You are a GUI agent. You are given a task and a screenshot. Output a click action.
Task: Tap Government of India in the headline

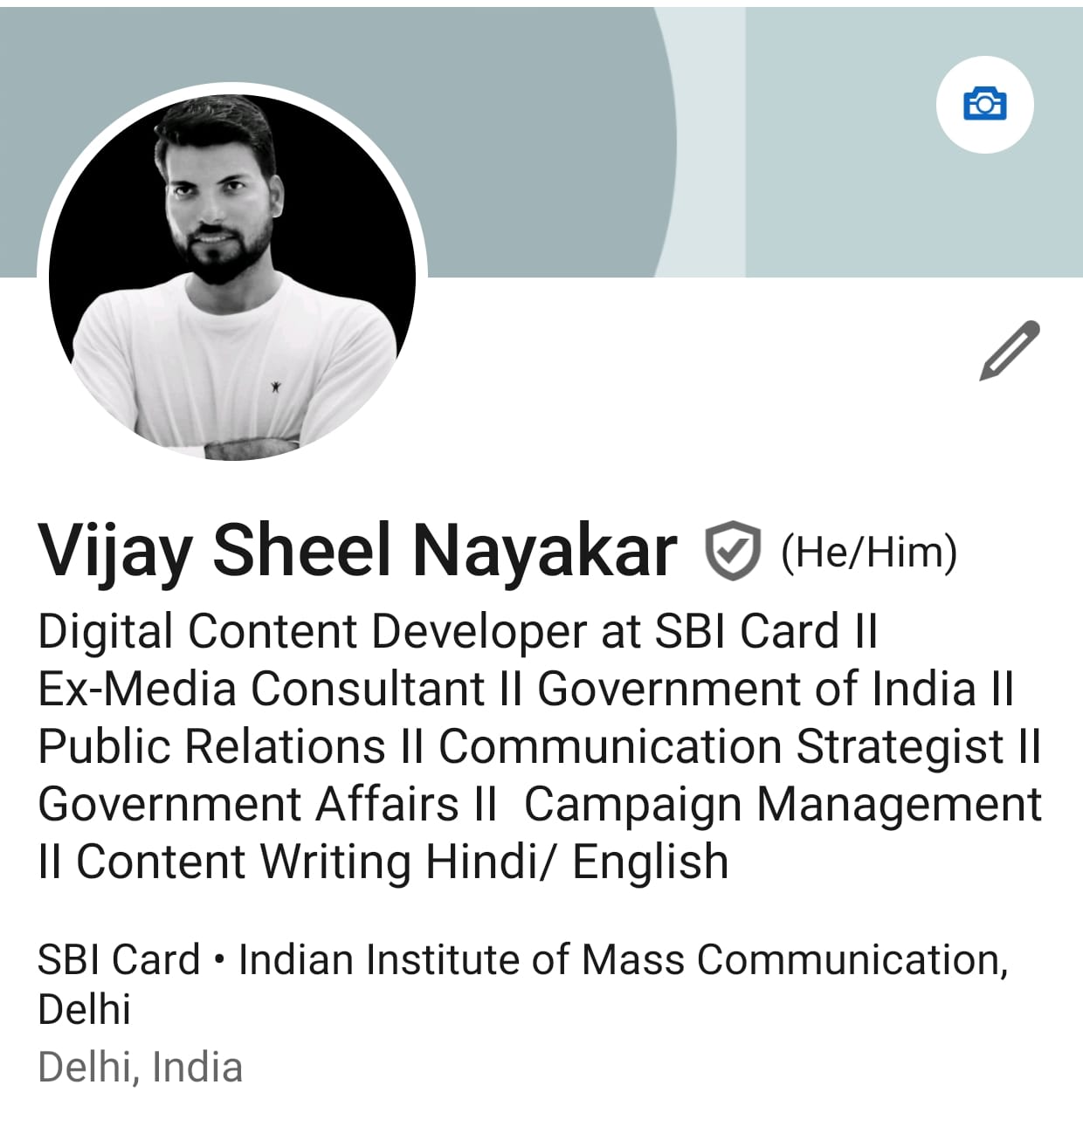tap(756, 688)
